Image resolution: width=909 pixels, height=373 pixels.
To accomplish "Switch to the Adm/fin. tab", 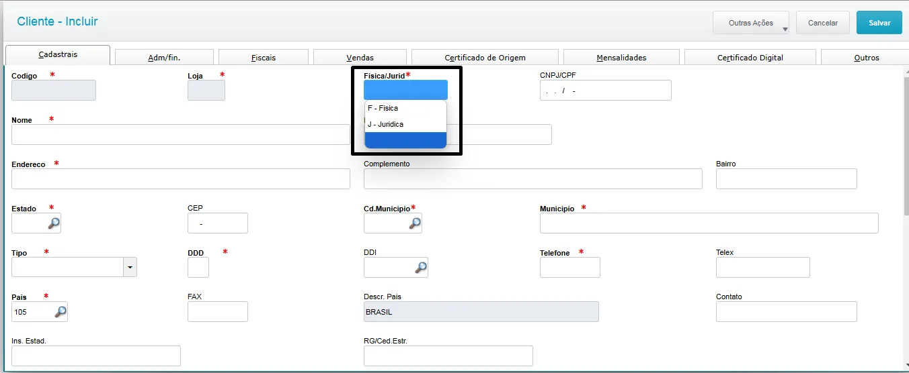I will coord(164,58).
